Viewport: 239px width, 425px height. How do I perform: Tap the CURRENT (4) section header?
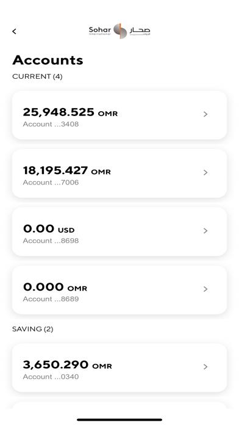pyautogui.click(x=37, y=77)
